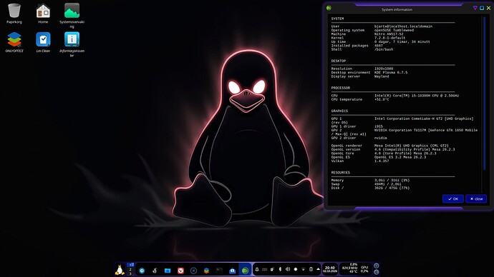Click the '/bin/bash' shell value
Screen dimensions: 494x277
pos(384,49)
